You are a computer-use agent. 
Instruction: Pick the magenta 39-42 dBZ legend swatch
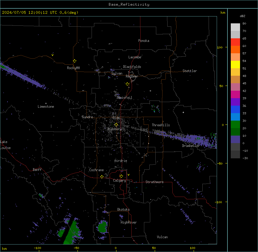[x=235, y=95]
